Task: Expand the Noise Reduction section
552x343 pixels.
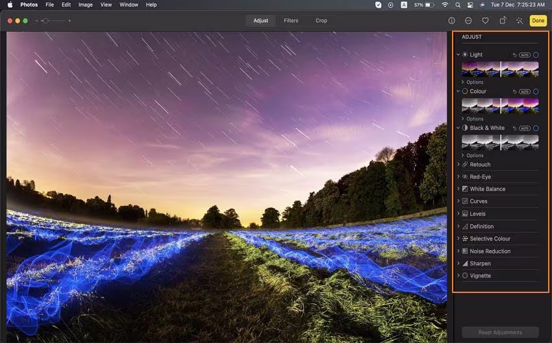Action: [x=458, y=251]
